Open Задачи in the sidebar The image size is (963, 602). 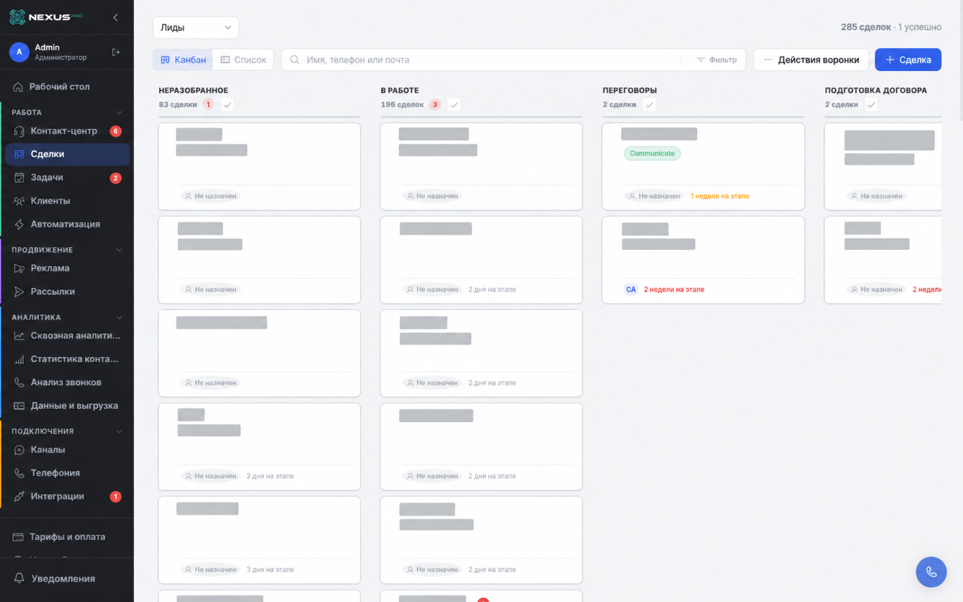click(x=67, y=177)
